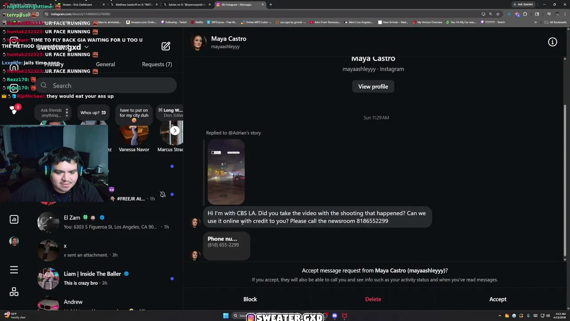The width and height of the screenshot is (570, 321).
Task: Open the grid apps icon in sidebar
Action: [x=14, y=292]
